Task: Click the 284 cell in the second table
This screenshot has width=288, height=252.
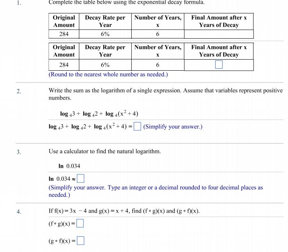Action: click(x=64, y=65)
